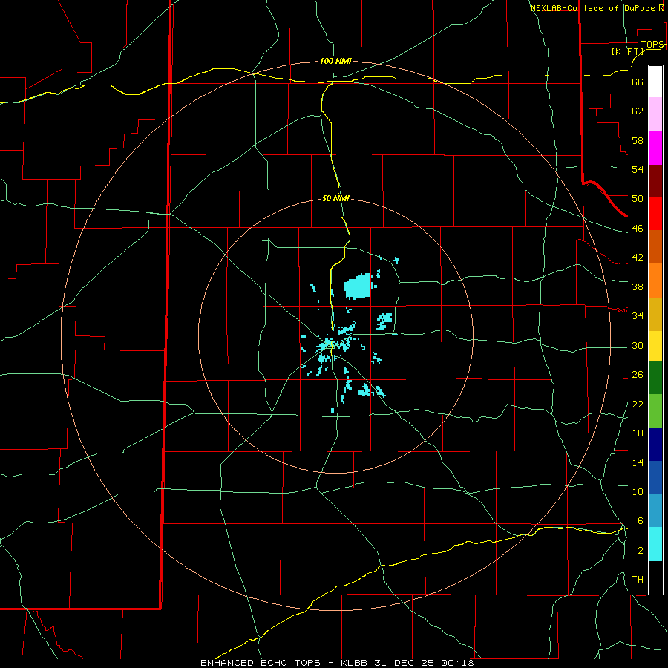Image resolution: width=668 pixels, height=668 pixels.
Task: Click the largest cyan echo blob
Action: [358, 286]
